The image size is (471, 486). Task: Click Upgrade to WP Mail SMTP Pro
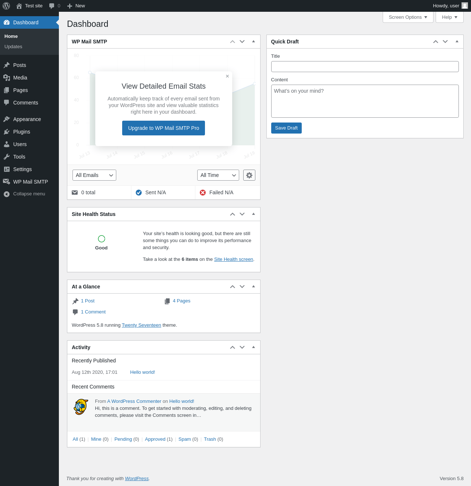163,128
